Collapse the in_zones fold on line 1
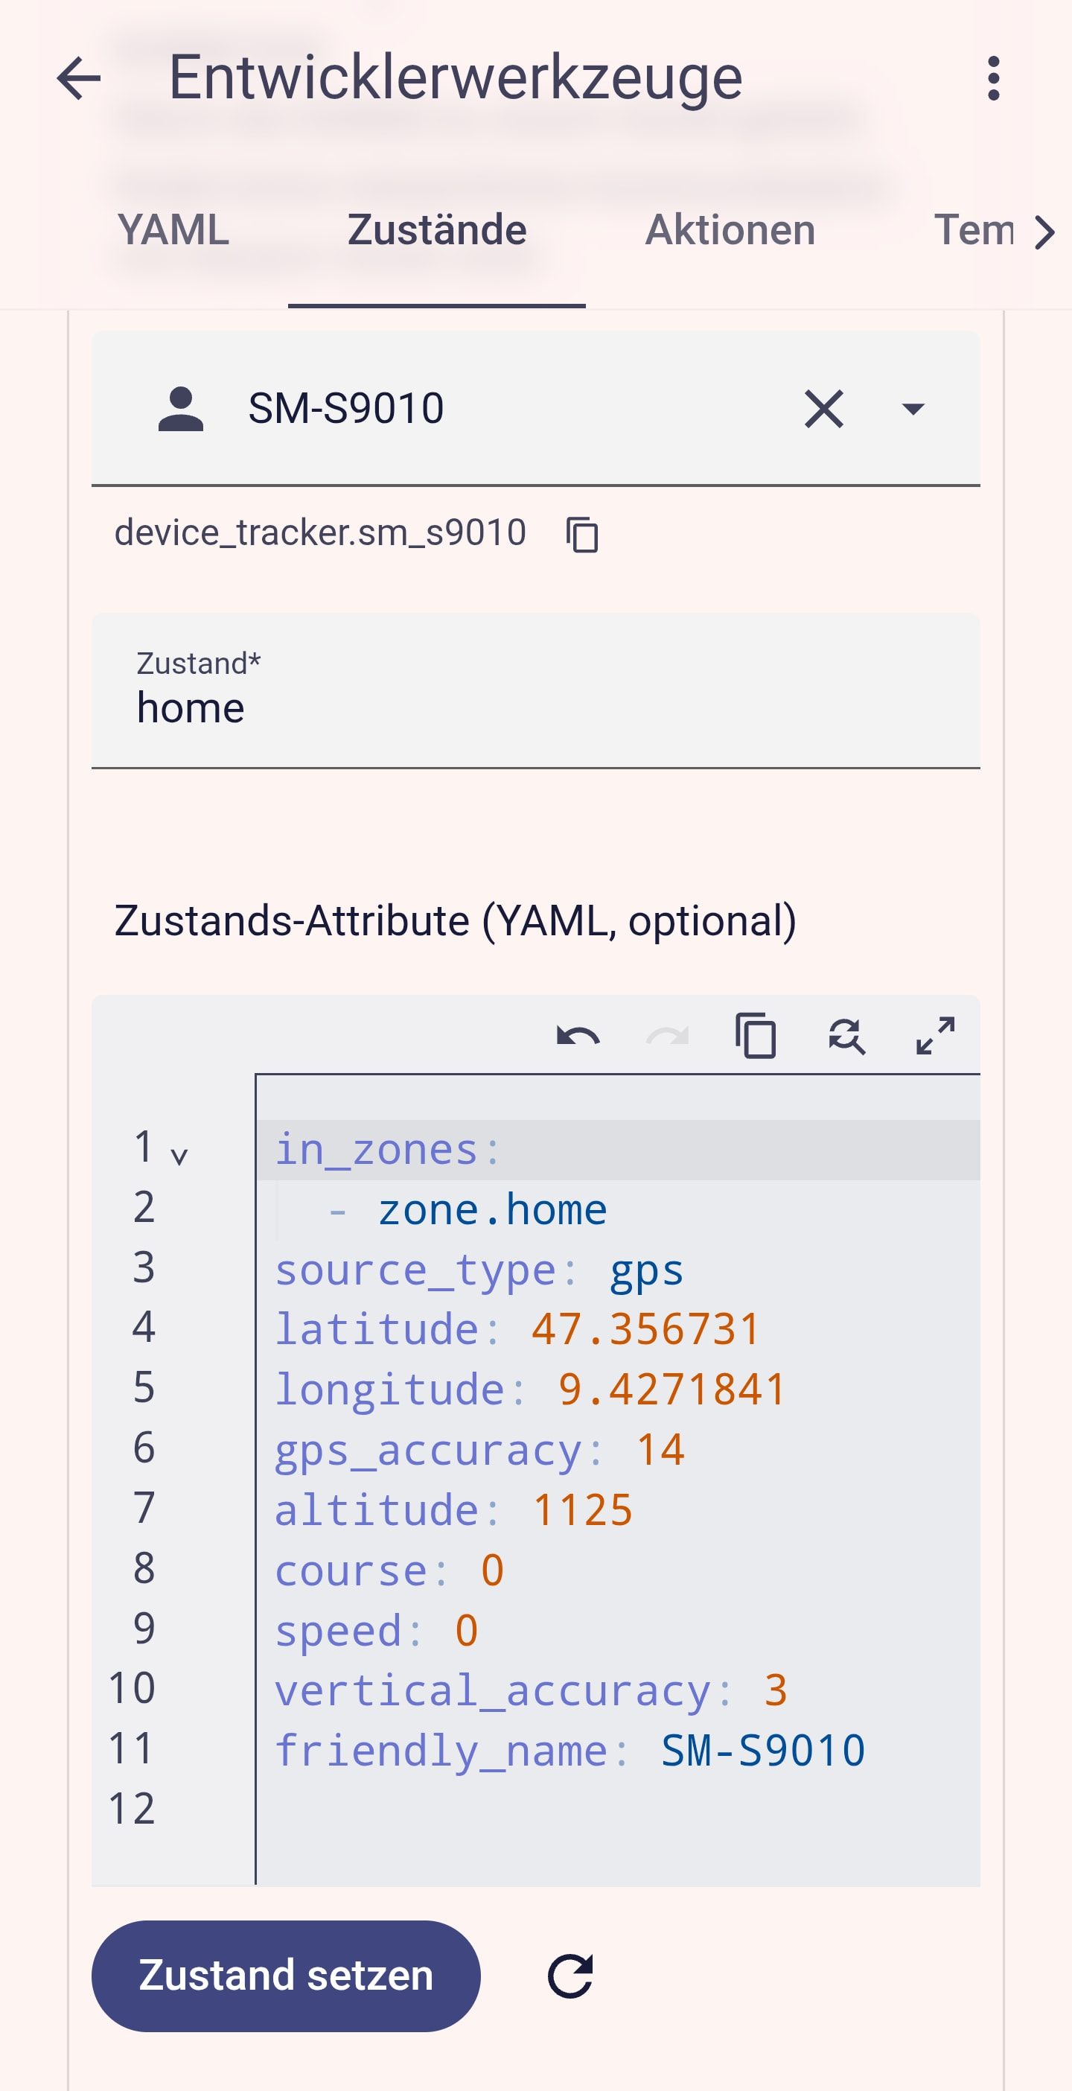This screenshot has height=2091, width=1072. (179, 1155)
